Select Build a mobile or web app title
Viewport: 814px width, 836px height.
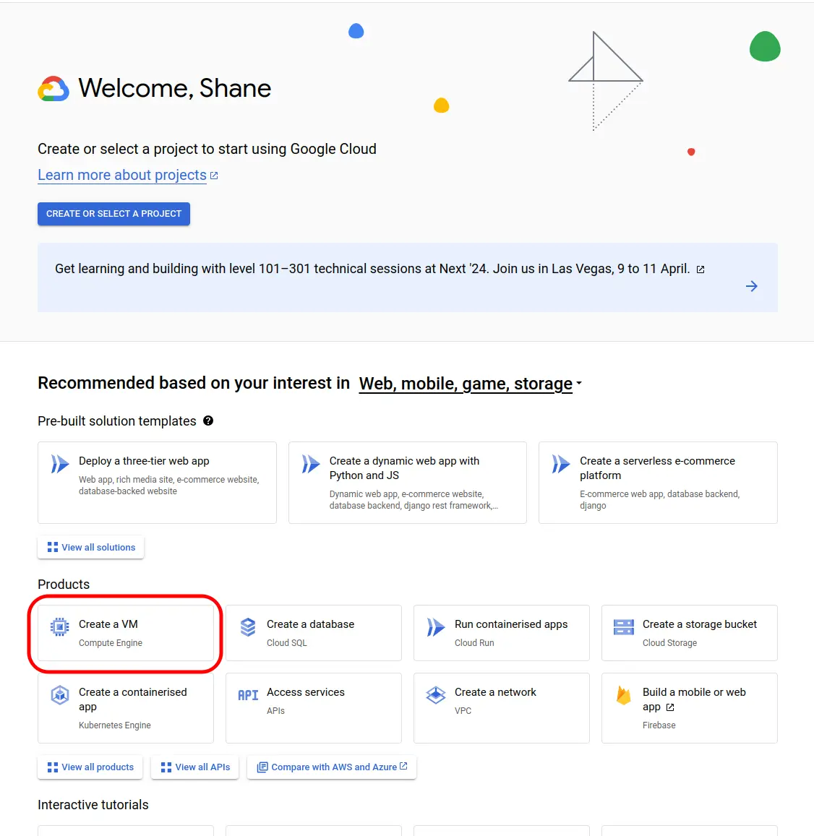[694, 699]
